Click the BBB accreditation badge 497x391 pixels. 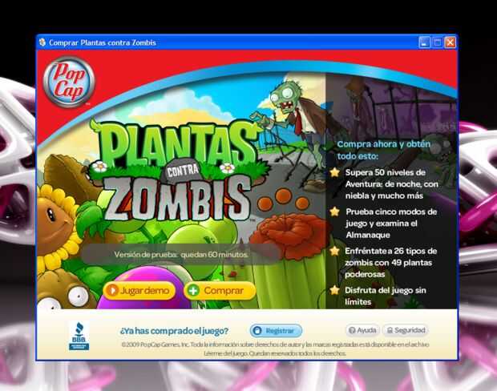[79, 336]
